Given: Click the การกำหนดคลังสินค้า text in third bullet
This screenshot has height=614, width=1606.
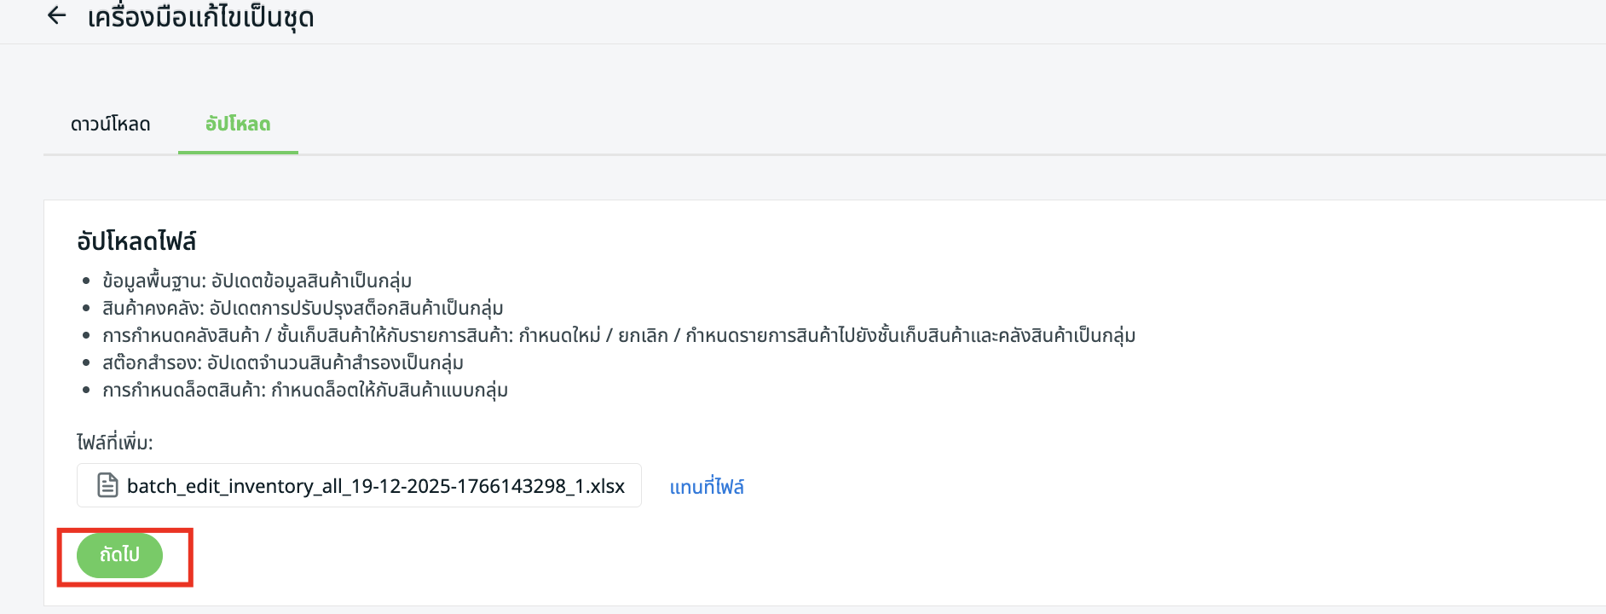Looking at the screenshot, I should (x=181, y=335).
